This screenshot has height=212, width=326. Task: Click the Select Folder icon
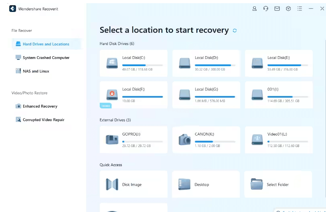[257, 184]
